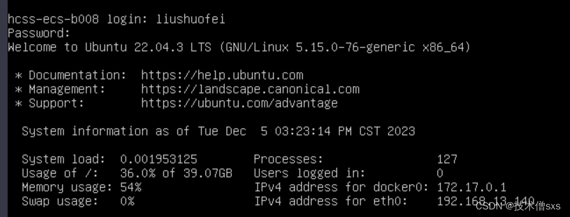Click the login username liushuofei
Viewport: 570px width, 217px height.
pos(190,20)
